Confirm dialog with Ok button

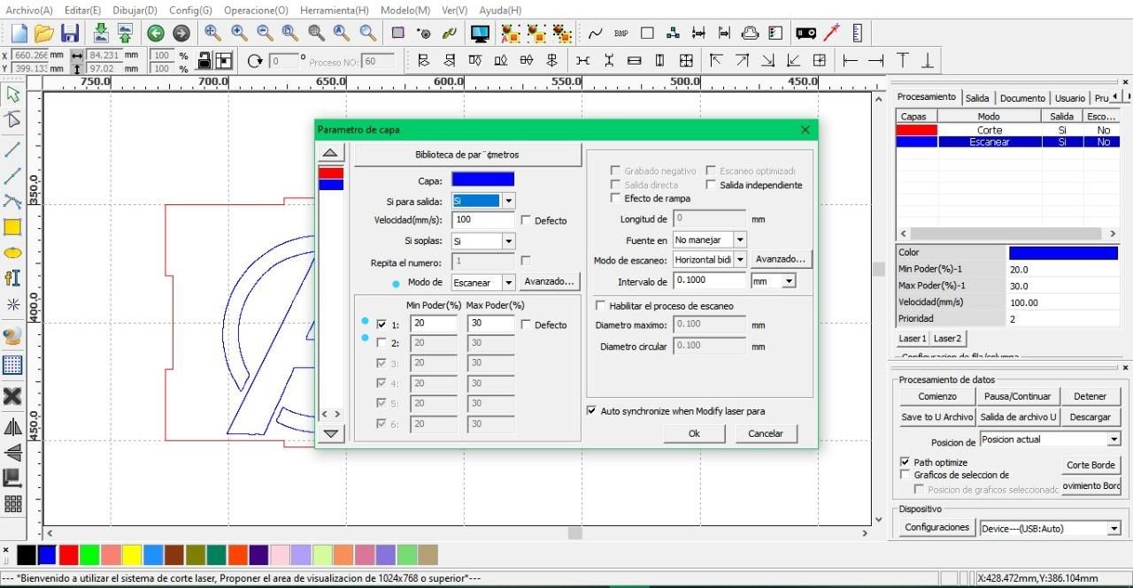click(x=694, y=433)
